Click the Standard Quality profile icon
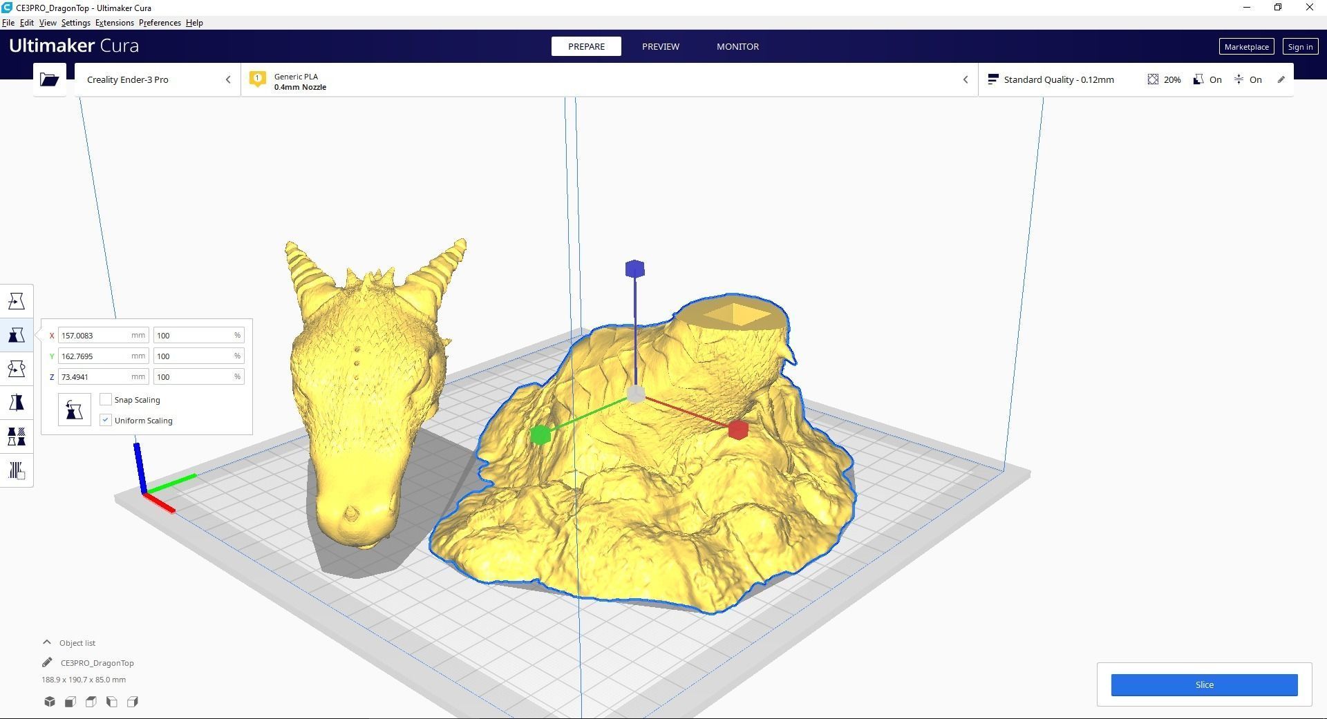1327x719 pixels. click(x=992, y=79)
